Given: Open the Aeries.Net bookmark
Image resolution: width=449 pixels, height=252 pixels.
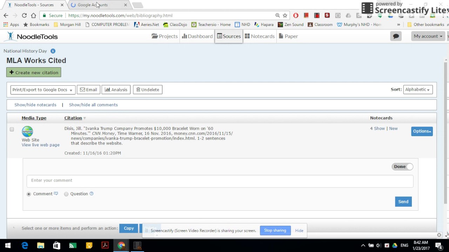Looking at the screenshot, I should pos(147,24).
